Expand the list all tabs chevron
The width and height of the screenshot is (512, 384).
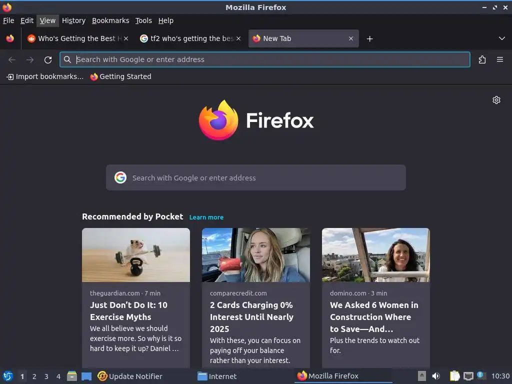coord(502,38)
